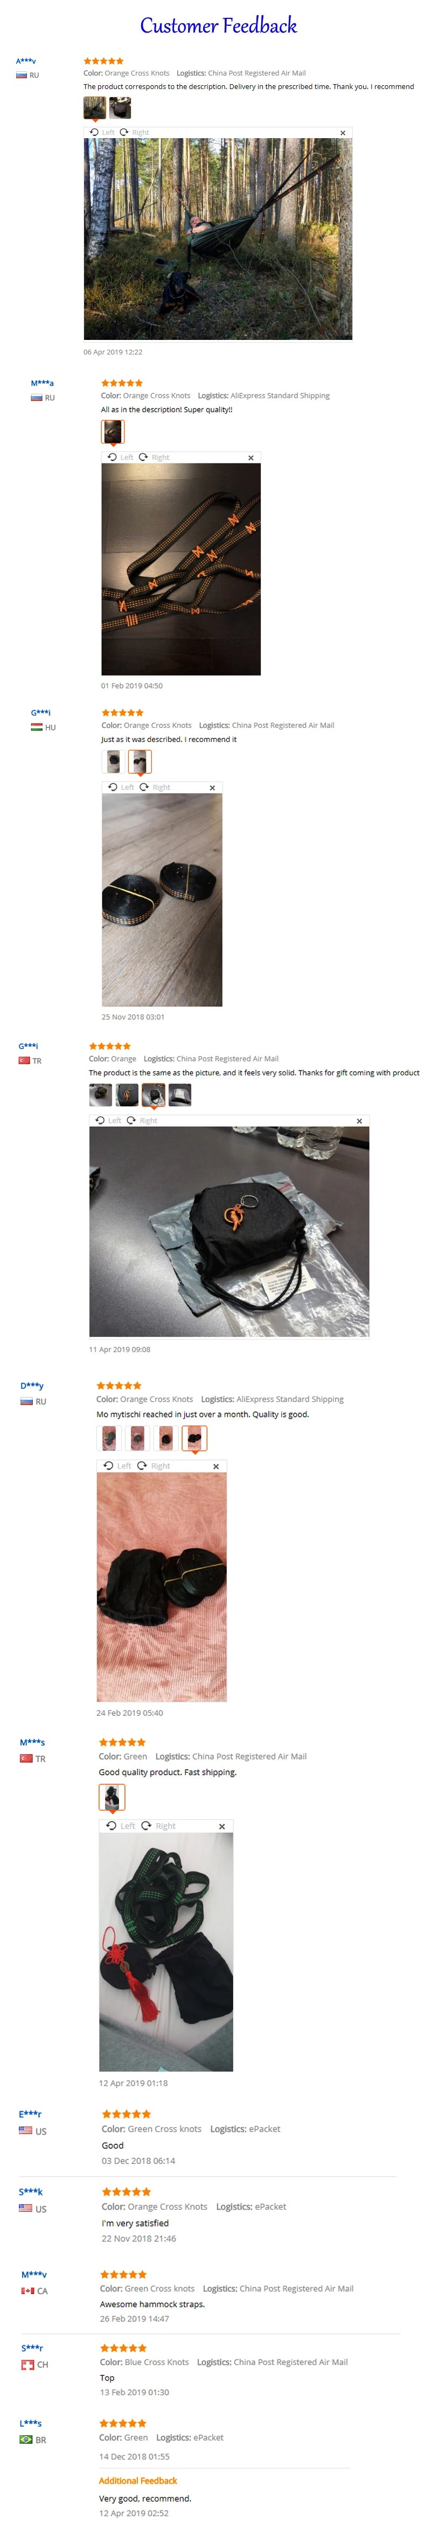431x2536 pixels.
Task: Close M***a's orange straps photo viewer
Action: [251, 458]
